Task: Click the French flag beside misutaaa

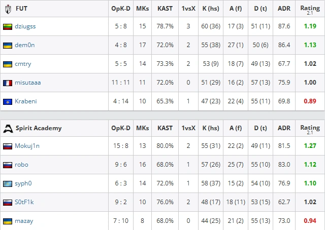Action: click(x=8, y=83)
